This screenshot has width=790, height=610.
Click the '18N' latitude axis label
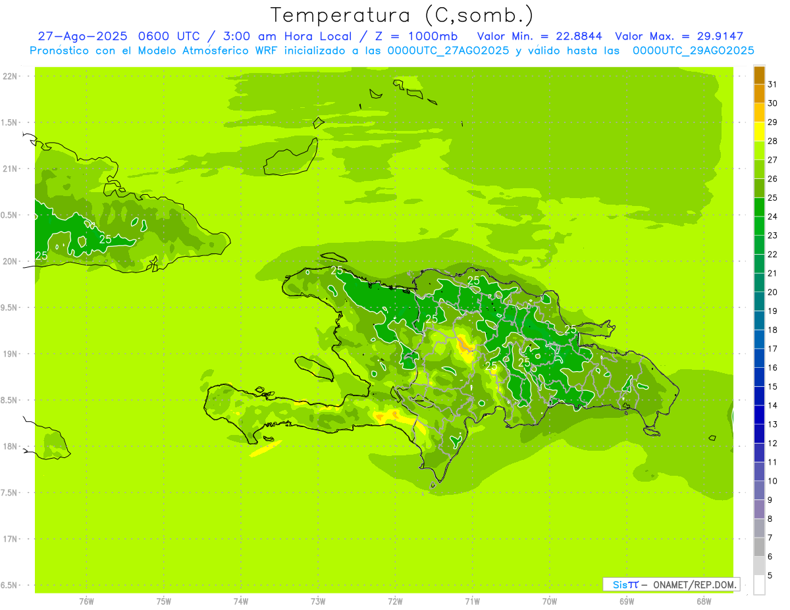point(11,447)
